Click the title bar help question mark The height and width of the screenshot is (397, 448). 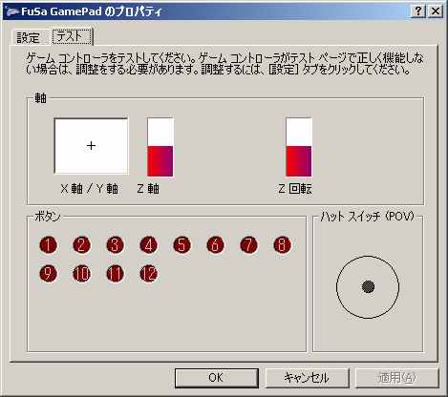click(x=418, y=11)
